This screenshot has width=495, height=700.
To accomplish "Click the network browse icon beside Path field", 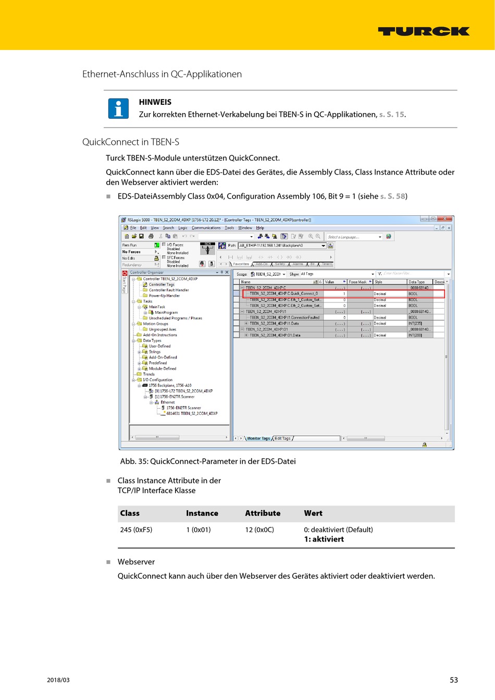I will point(330,245).
